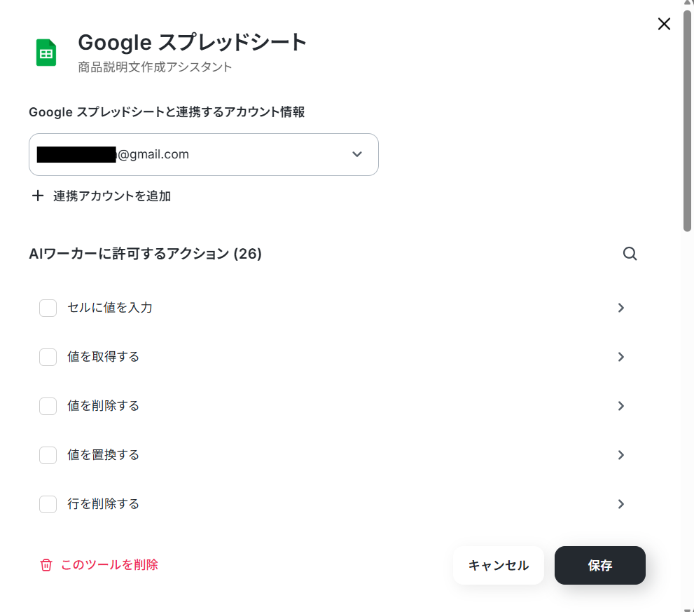This screenshot has width=694, height=612.
Task: Click the このツールを削除 link
Action: [109, 564]
